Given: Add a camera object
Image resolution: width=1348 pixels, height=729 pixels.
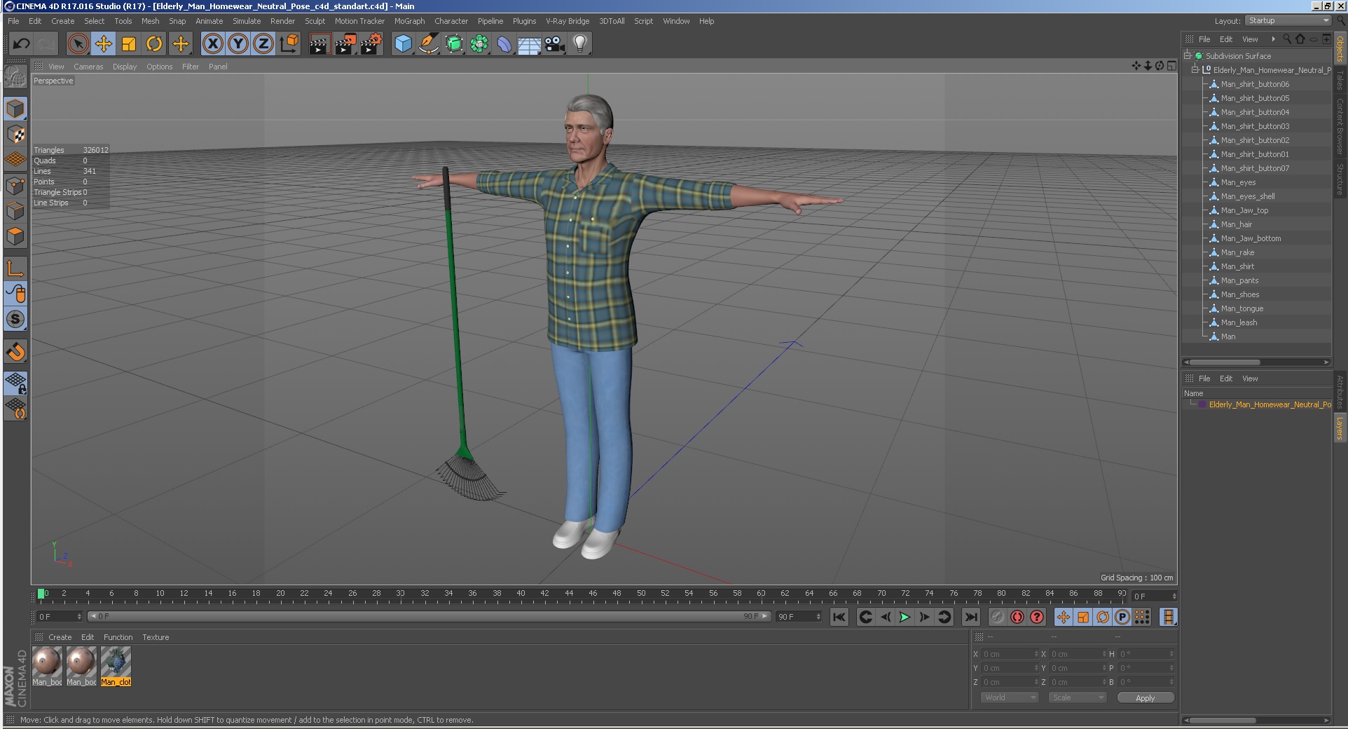Looking at the screenshot, I should coord(555,44).
